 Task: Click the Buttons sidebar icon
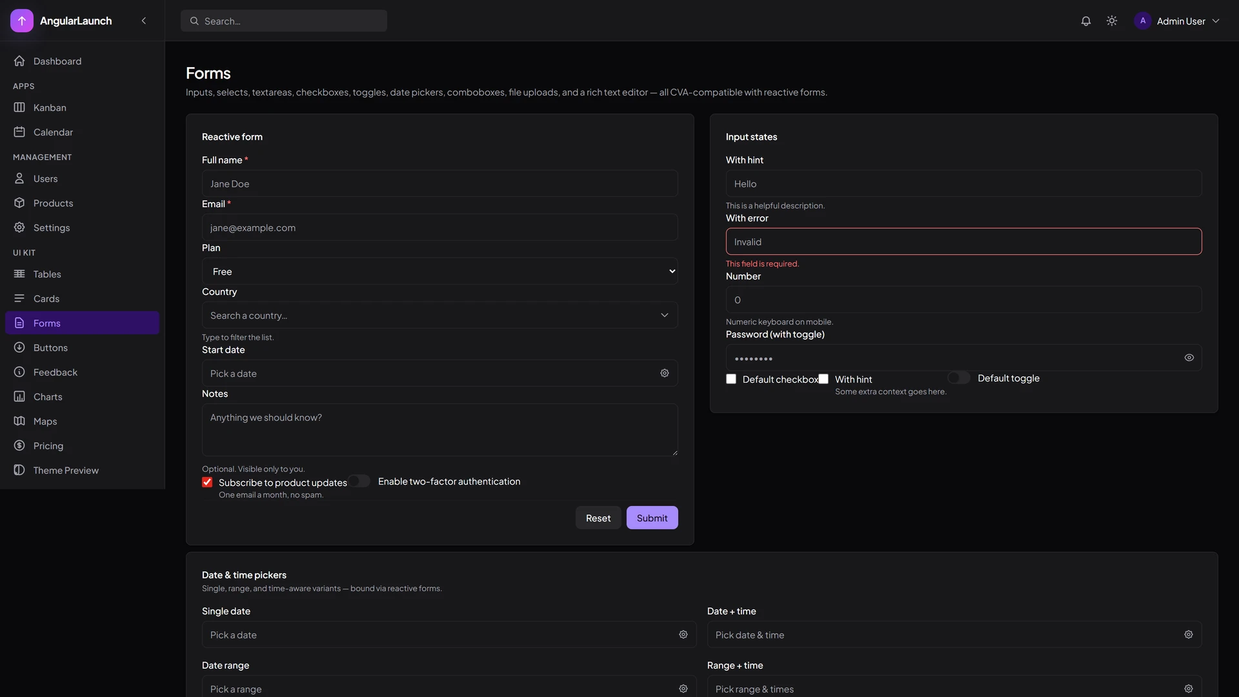tap(19, 347)
